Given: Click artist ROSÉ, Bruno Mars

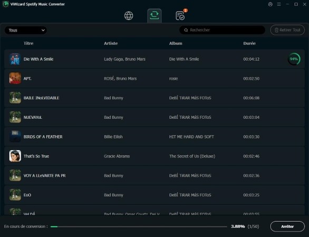Looking at the screenshot, I should 120,78.
